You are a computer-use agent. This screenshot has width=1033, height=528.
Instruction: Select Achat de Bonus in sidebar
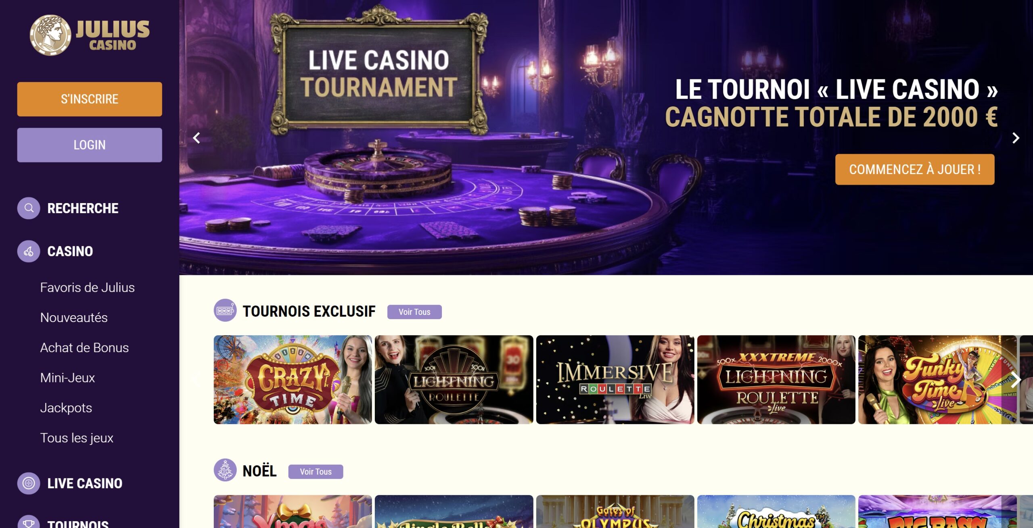84,347
